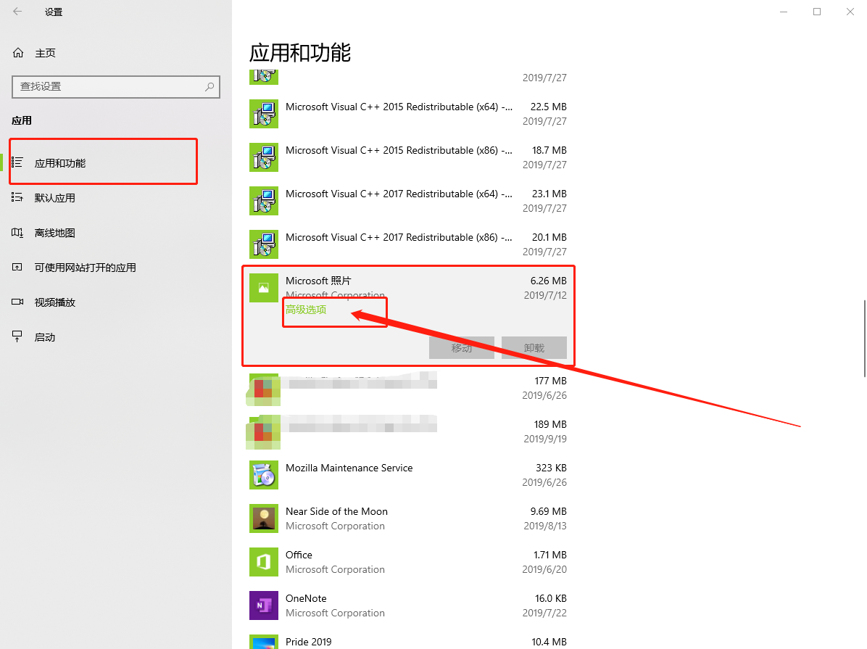Click the Office app icon
This screenshot has height=649, width=867.
[x=264, y=562]
